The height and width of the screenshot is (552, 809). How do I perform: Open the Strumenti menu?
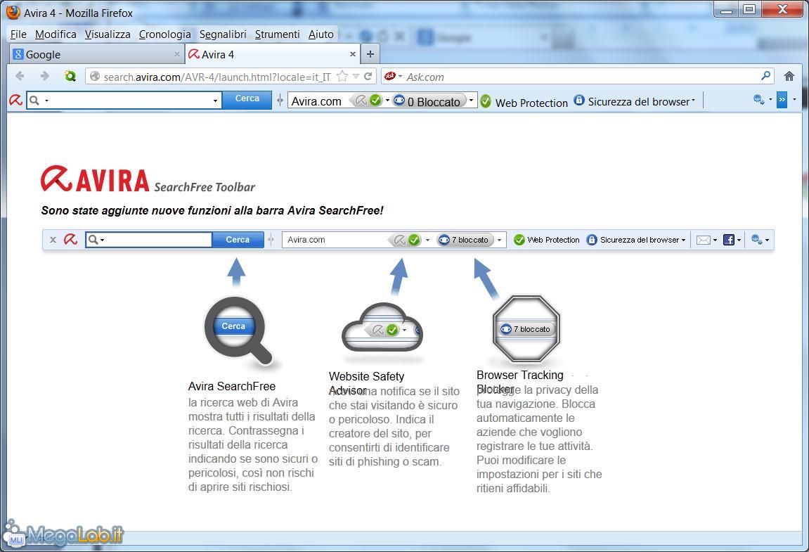click(277, 34)
